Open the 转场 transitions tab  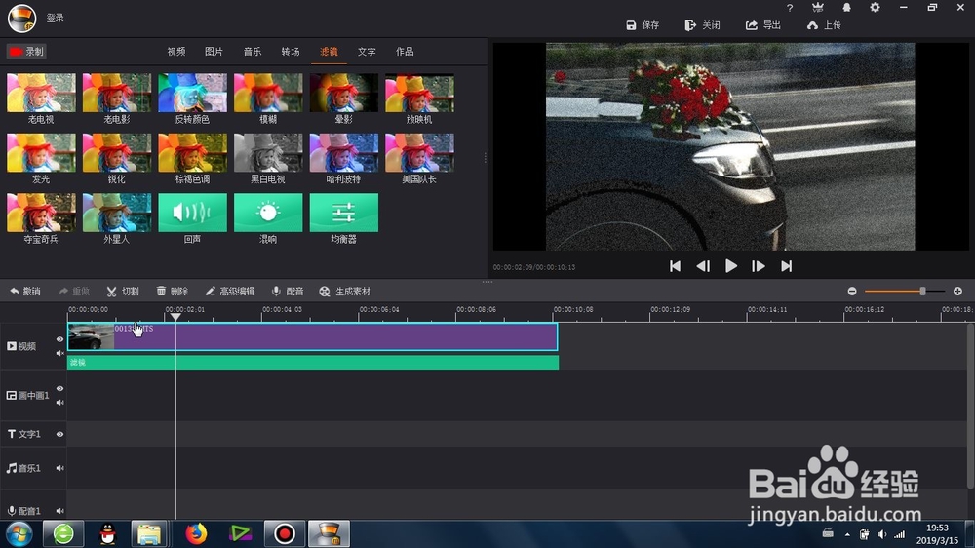tap(291, 52)
